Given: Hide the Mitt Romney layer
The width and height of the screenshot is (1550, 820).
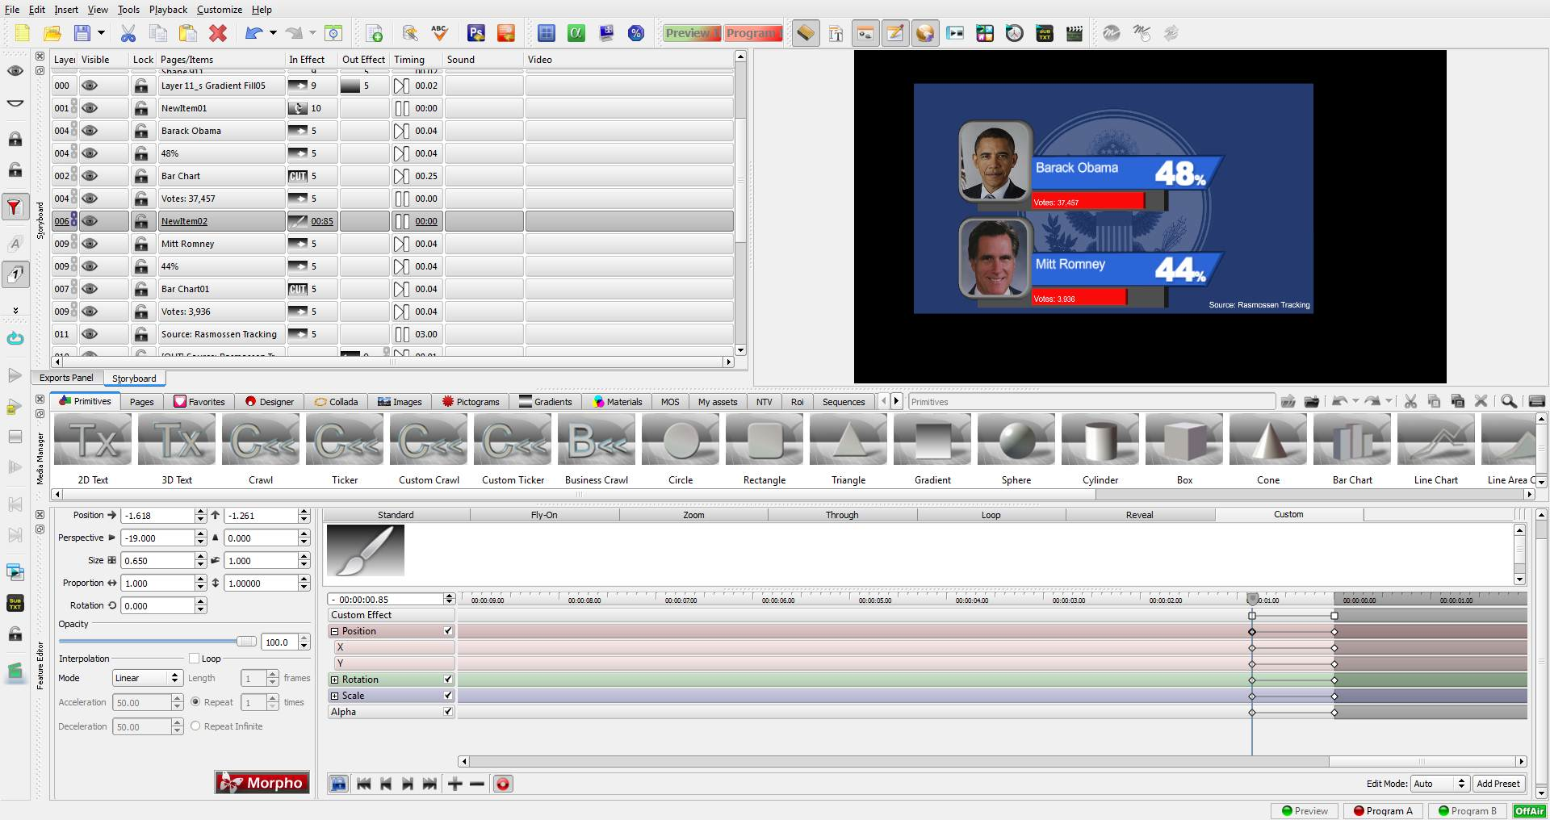Looking at the screenshot, I should [90, 244].
